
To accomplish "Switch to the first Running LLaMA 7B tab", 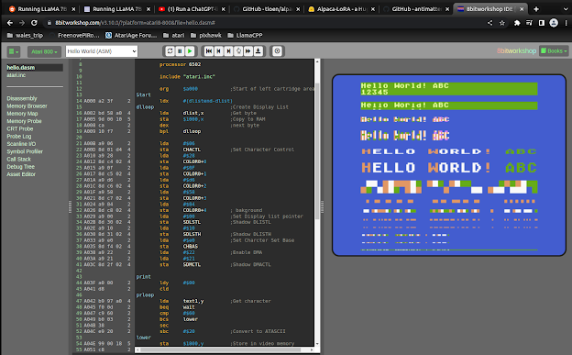I will pos(42,9).
